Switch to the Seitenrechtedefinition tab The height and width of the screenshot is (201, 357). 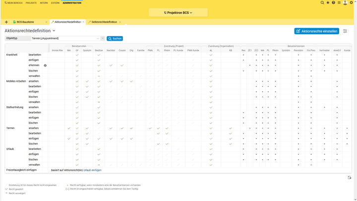click(104, 22)
